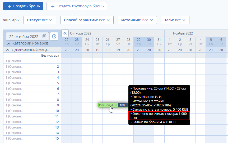Click availability count 19 under 25 Вт
This screenshot has height=143, width=228.
[x=97, y=50]
